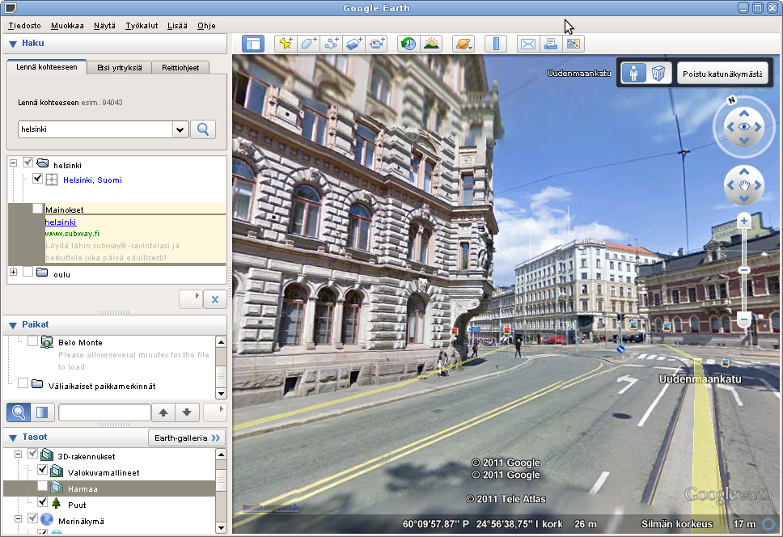Open the search field dropdown arrow

click(x=180, y=129)
